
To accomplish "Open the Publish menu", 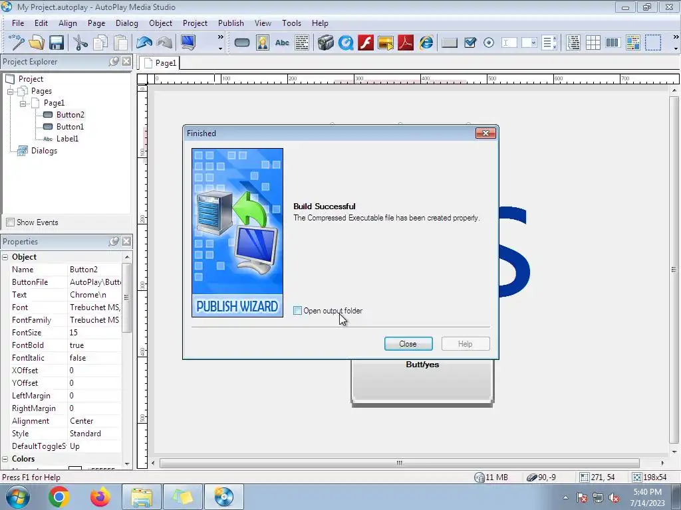I will click(x=231, y=23).
